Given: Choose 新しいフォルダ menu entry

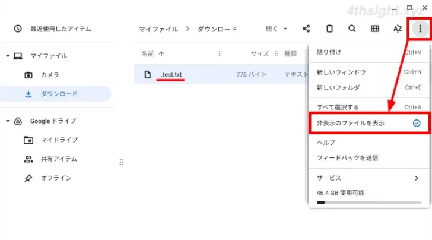Looking at the screenshot, I should pyautogui.click(x=369, y=87).
